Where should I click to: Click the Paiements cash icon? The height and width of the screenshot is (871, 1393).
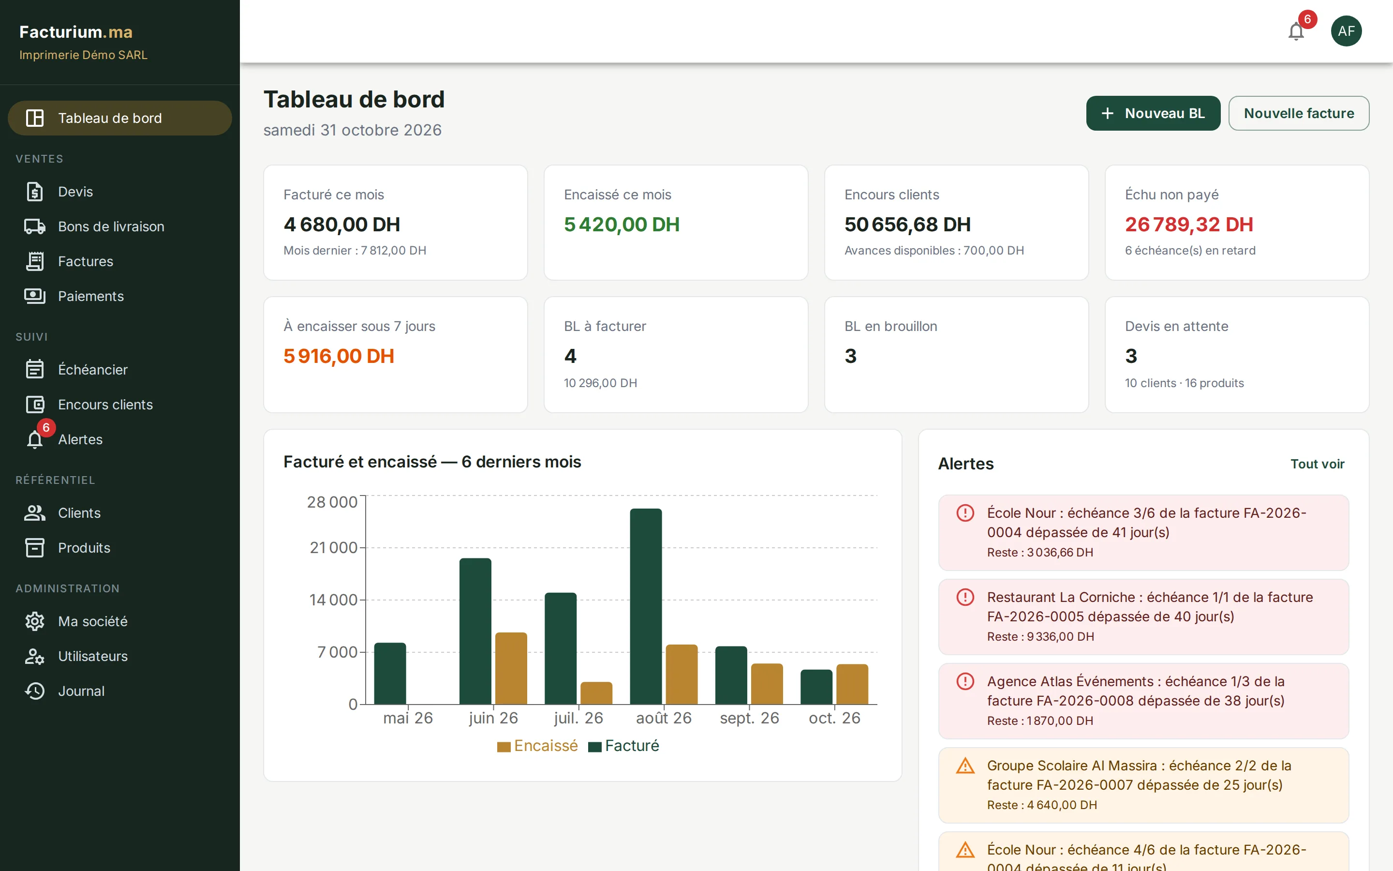(34, 296)
